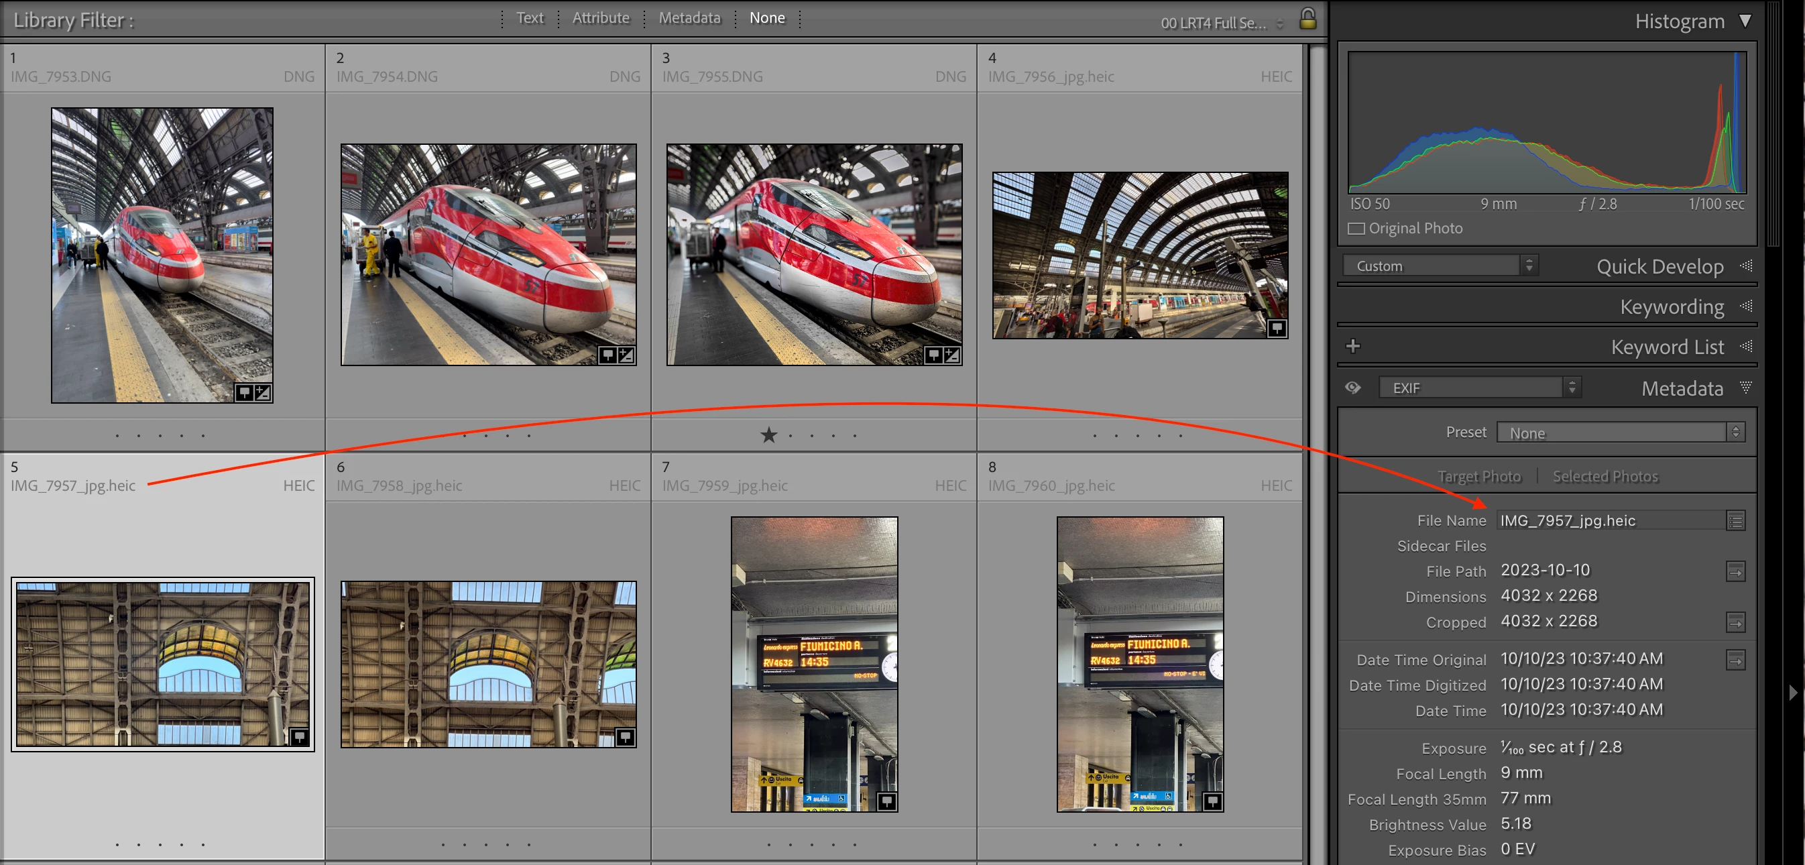
Task: Enable the Original Photo checkbox
Action: click(x=1356, y=229)
